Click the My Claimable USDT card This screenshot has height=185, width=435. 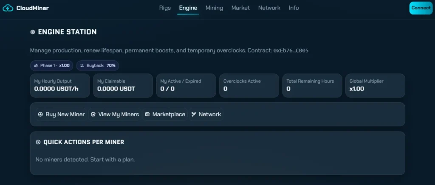click(123, 86)
